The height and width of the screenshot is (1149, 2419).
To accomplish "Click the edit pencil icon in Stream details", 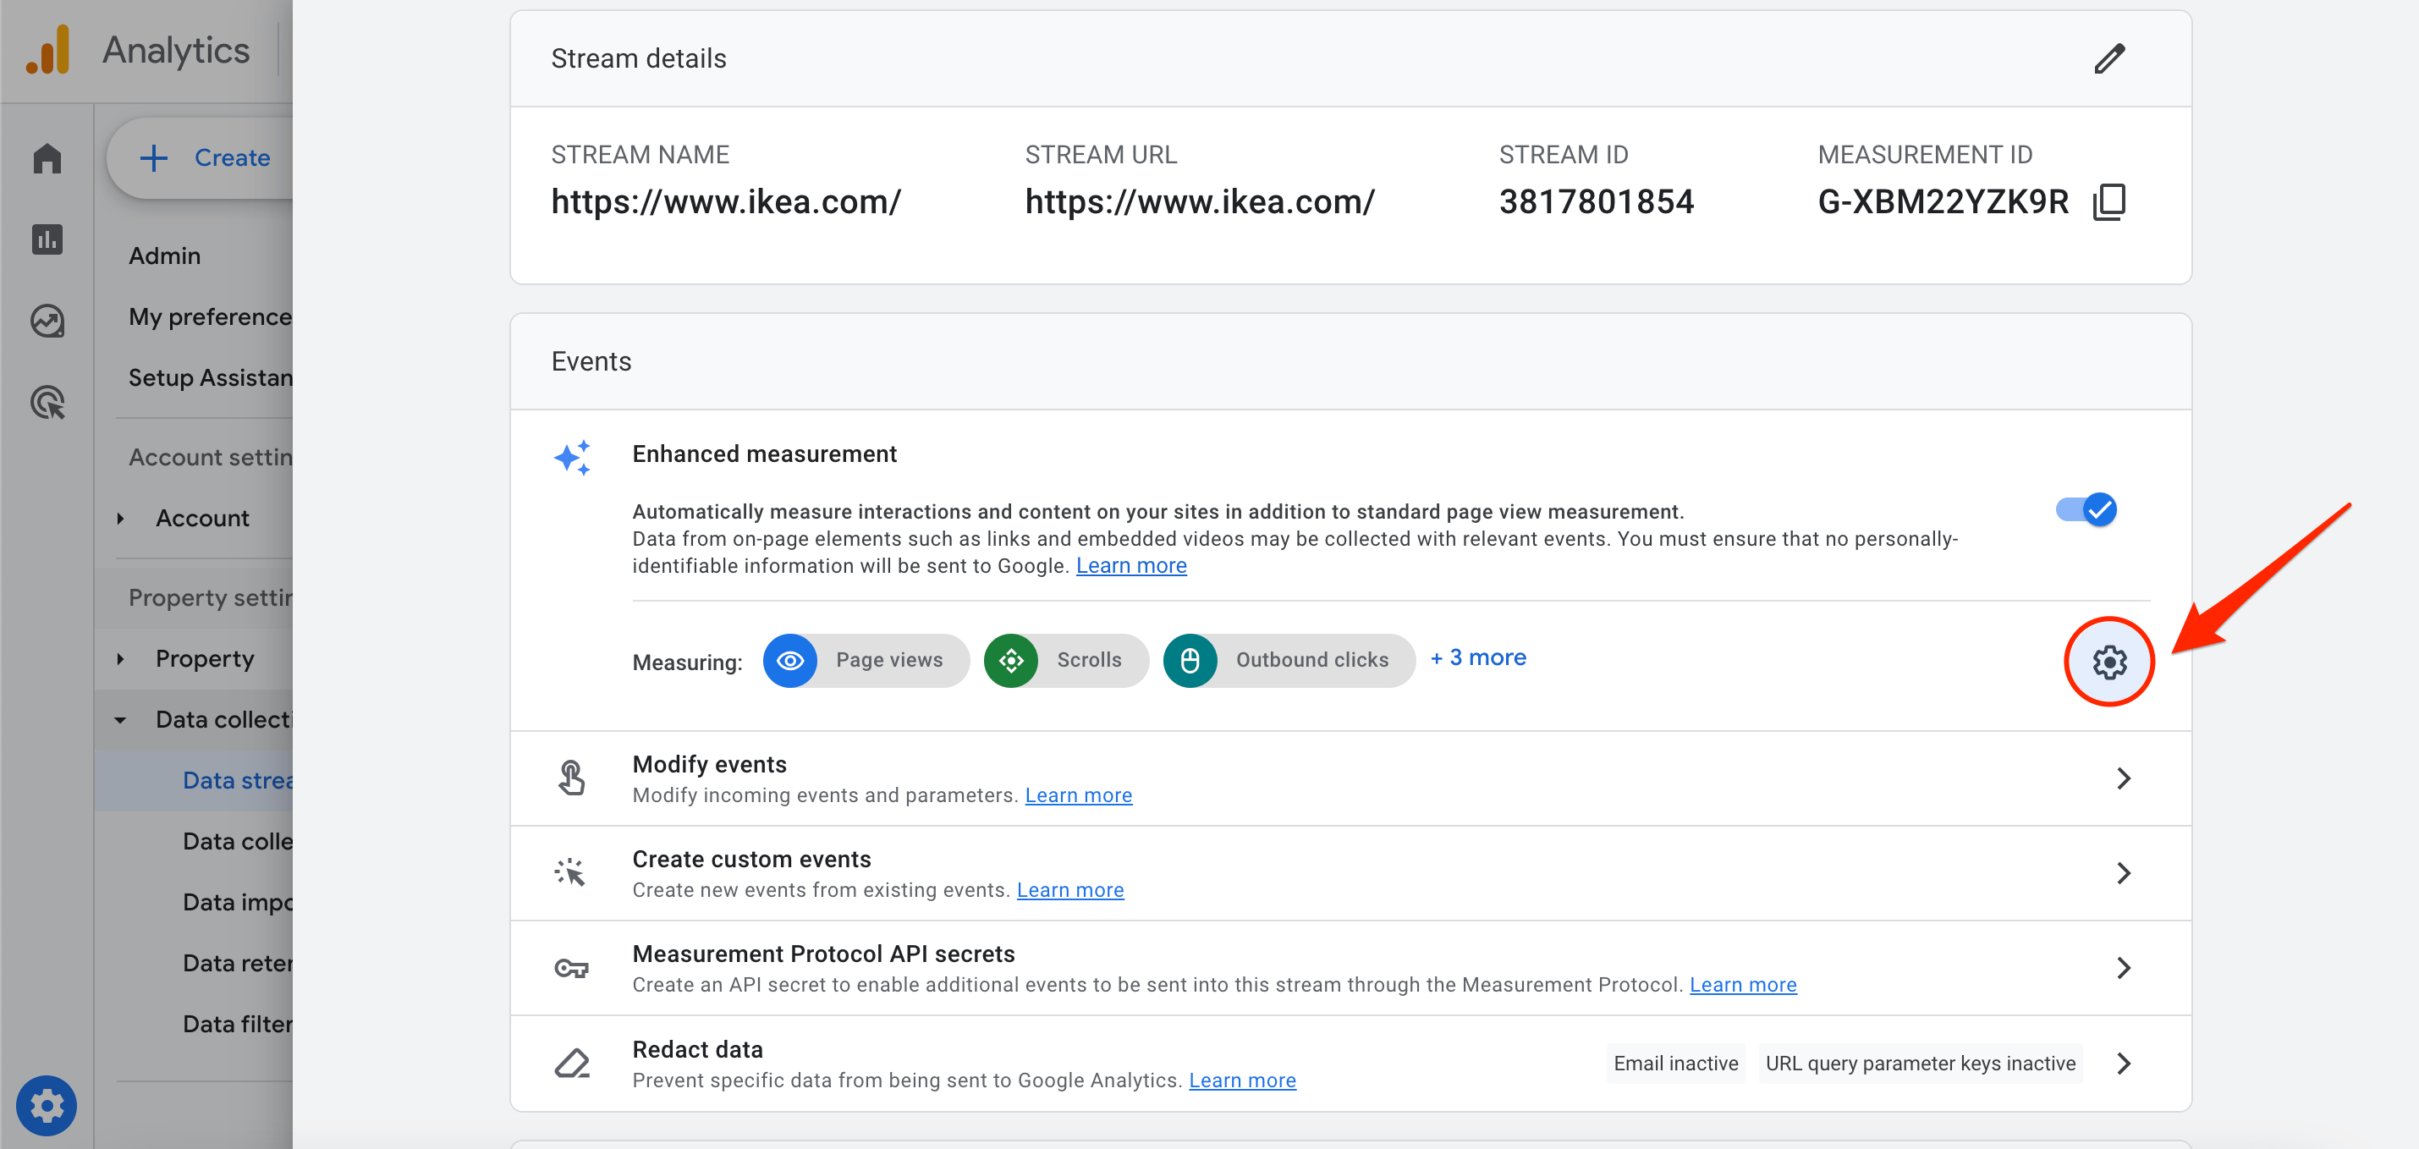I will pyautogui.click(x=2109, y=58).
